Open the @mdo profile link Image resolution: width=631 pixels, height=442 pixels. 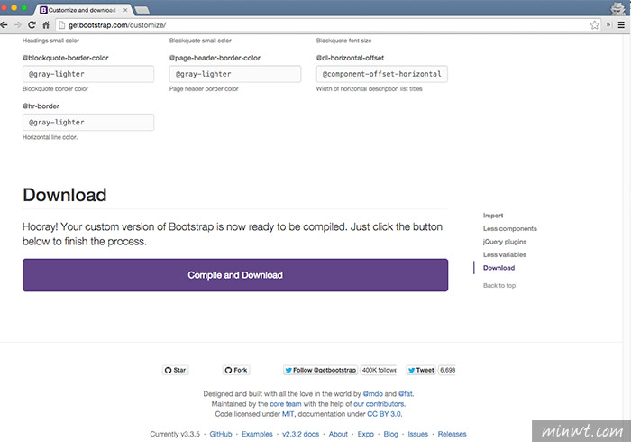(372, 393)
